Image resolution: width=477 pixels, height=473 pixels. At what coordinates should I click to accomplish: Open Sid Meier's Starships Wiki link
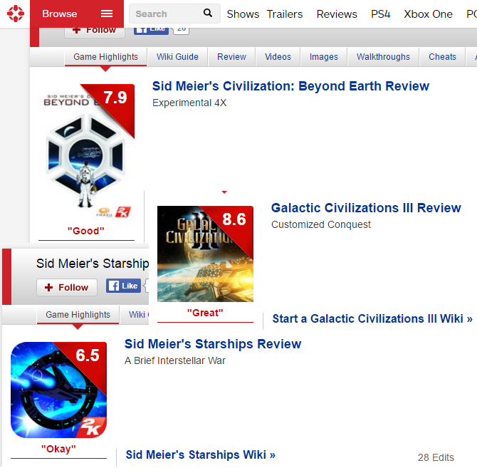pos(200,454)
